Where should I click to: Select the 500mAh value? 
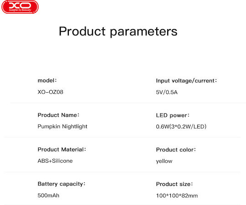(48, 195)
